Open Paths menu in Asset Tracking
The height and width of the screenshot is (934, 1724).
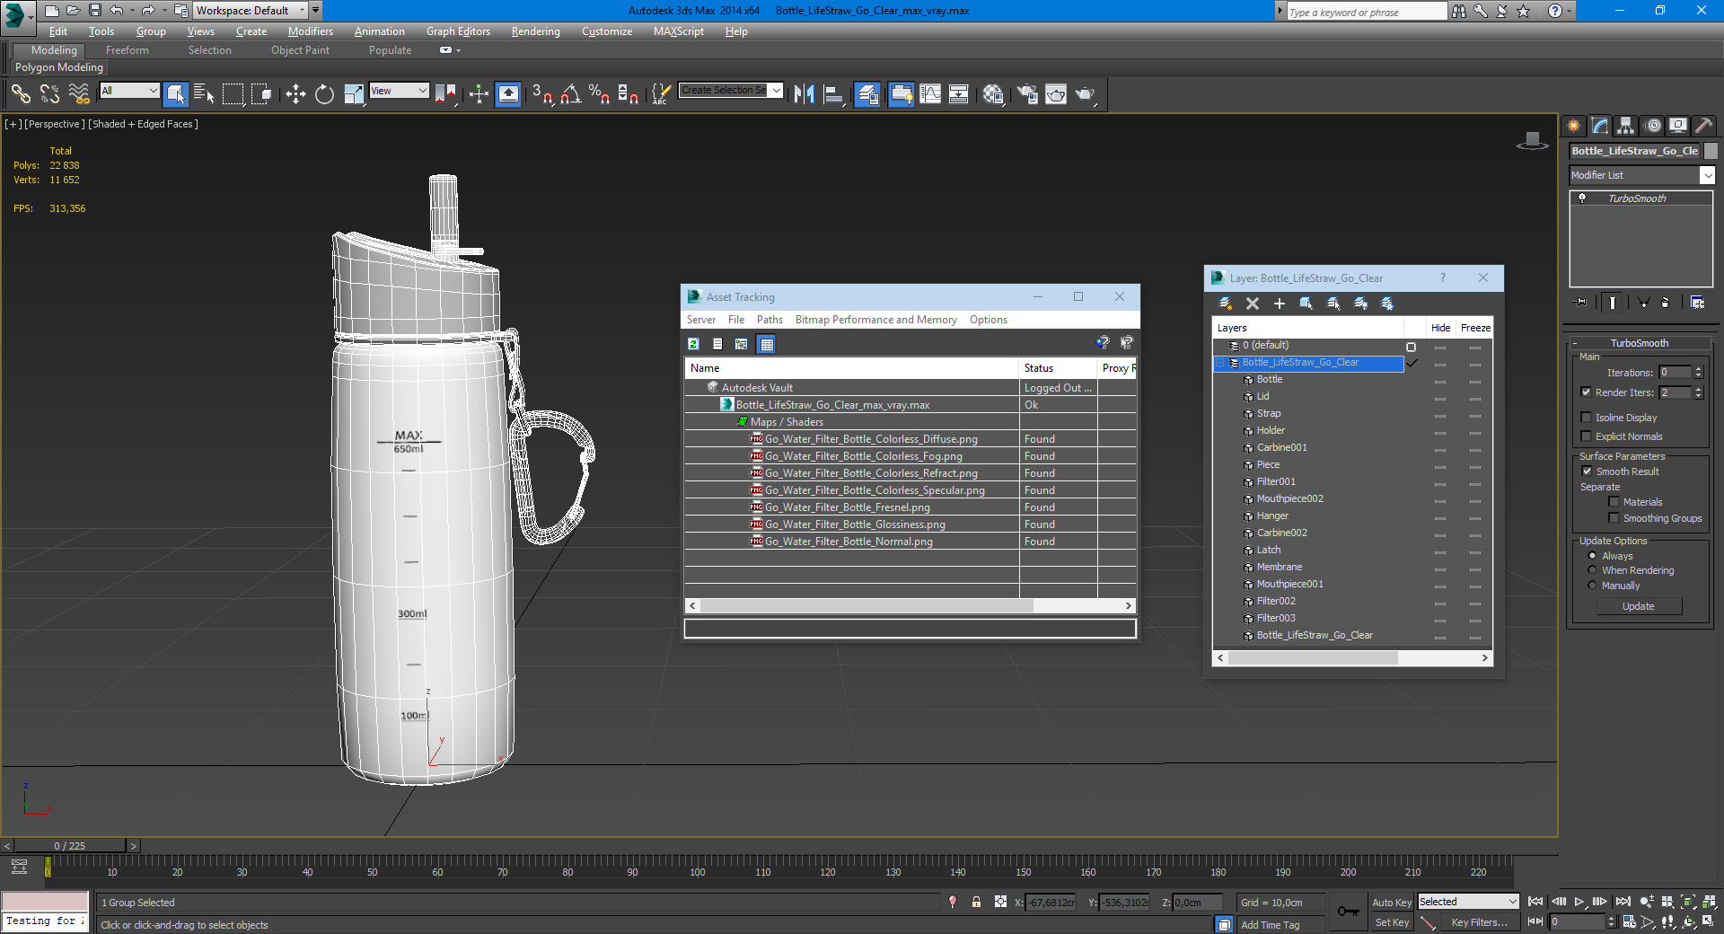tap(770, 320)
